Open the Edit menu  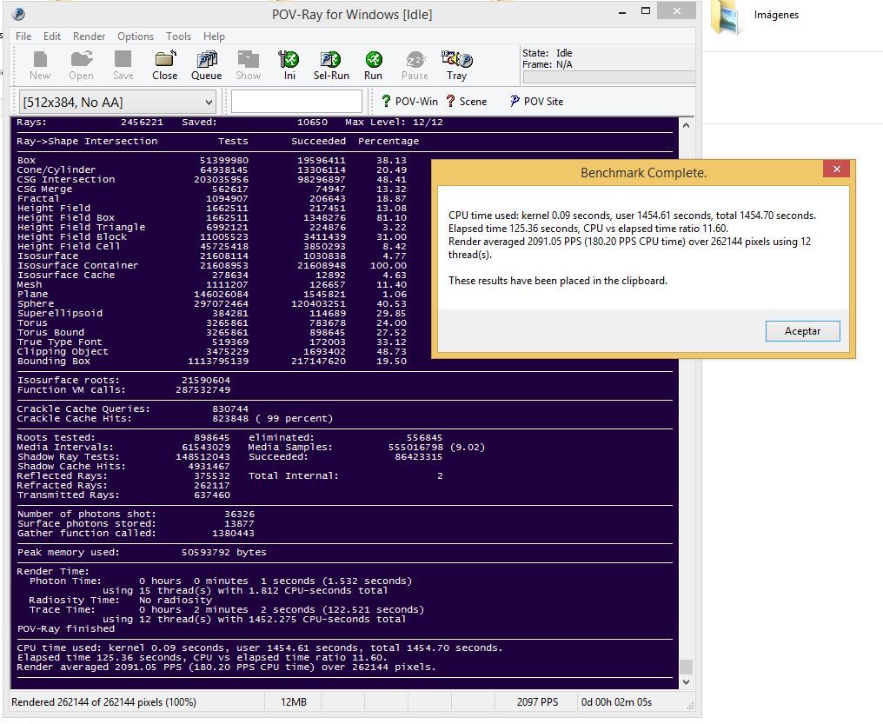52,36
